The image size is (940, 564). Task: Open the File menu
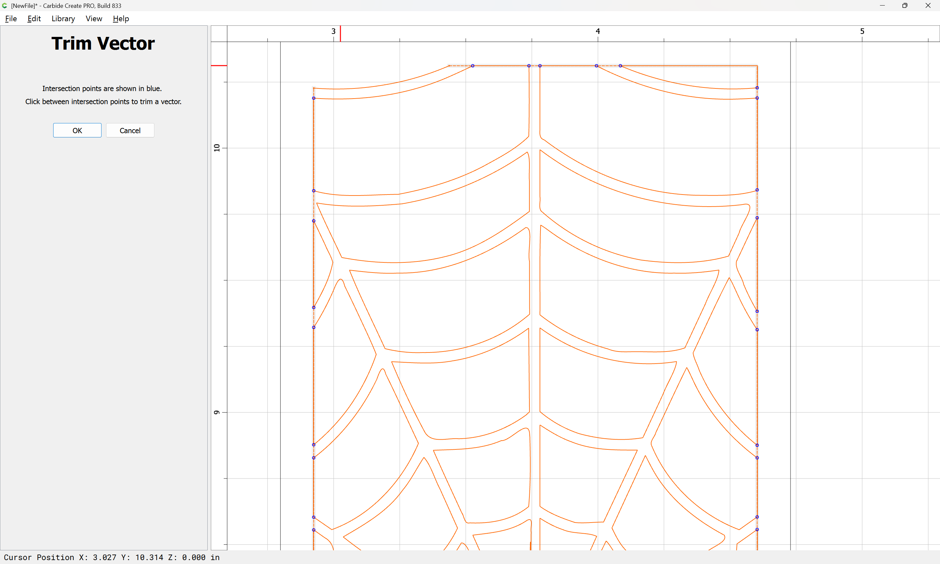(x=11, y=19)
